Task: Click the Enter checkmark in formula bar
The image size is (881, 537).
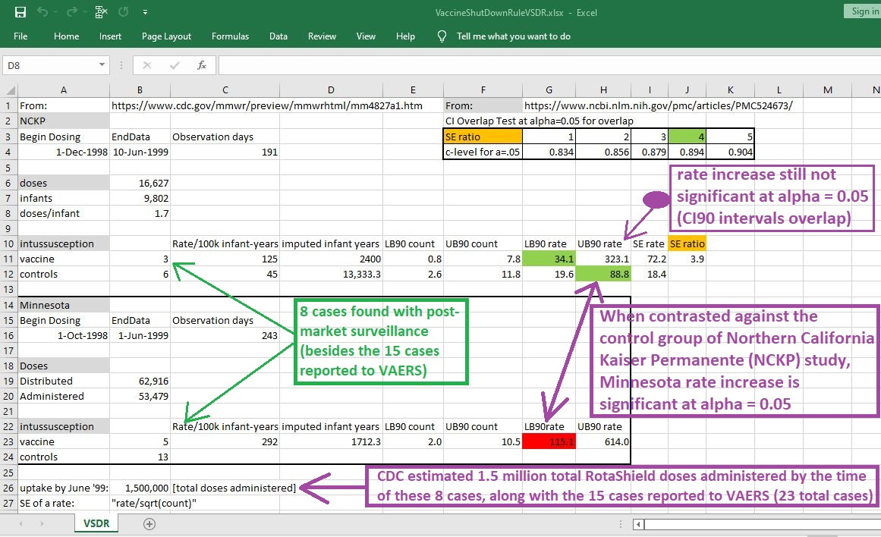Action: click(175, 66)
